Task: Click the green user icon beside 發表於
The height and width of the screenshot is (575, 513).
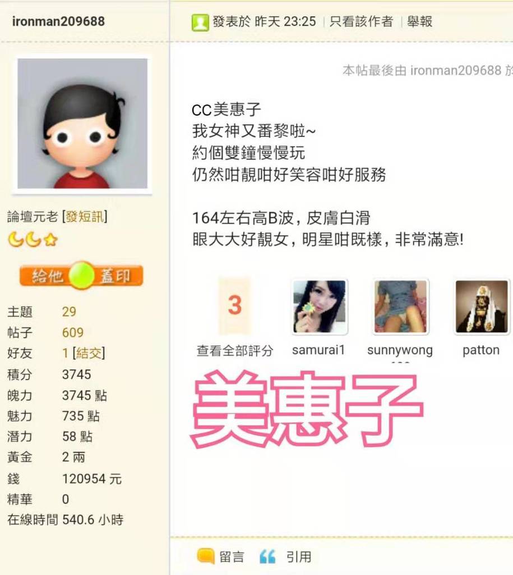Action: click(x=200, y=22)
